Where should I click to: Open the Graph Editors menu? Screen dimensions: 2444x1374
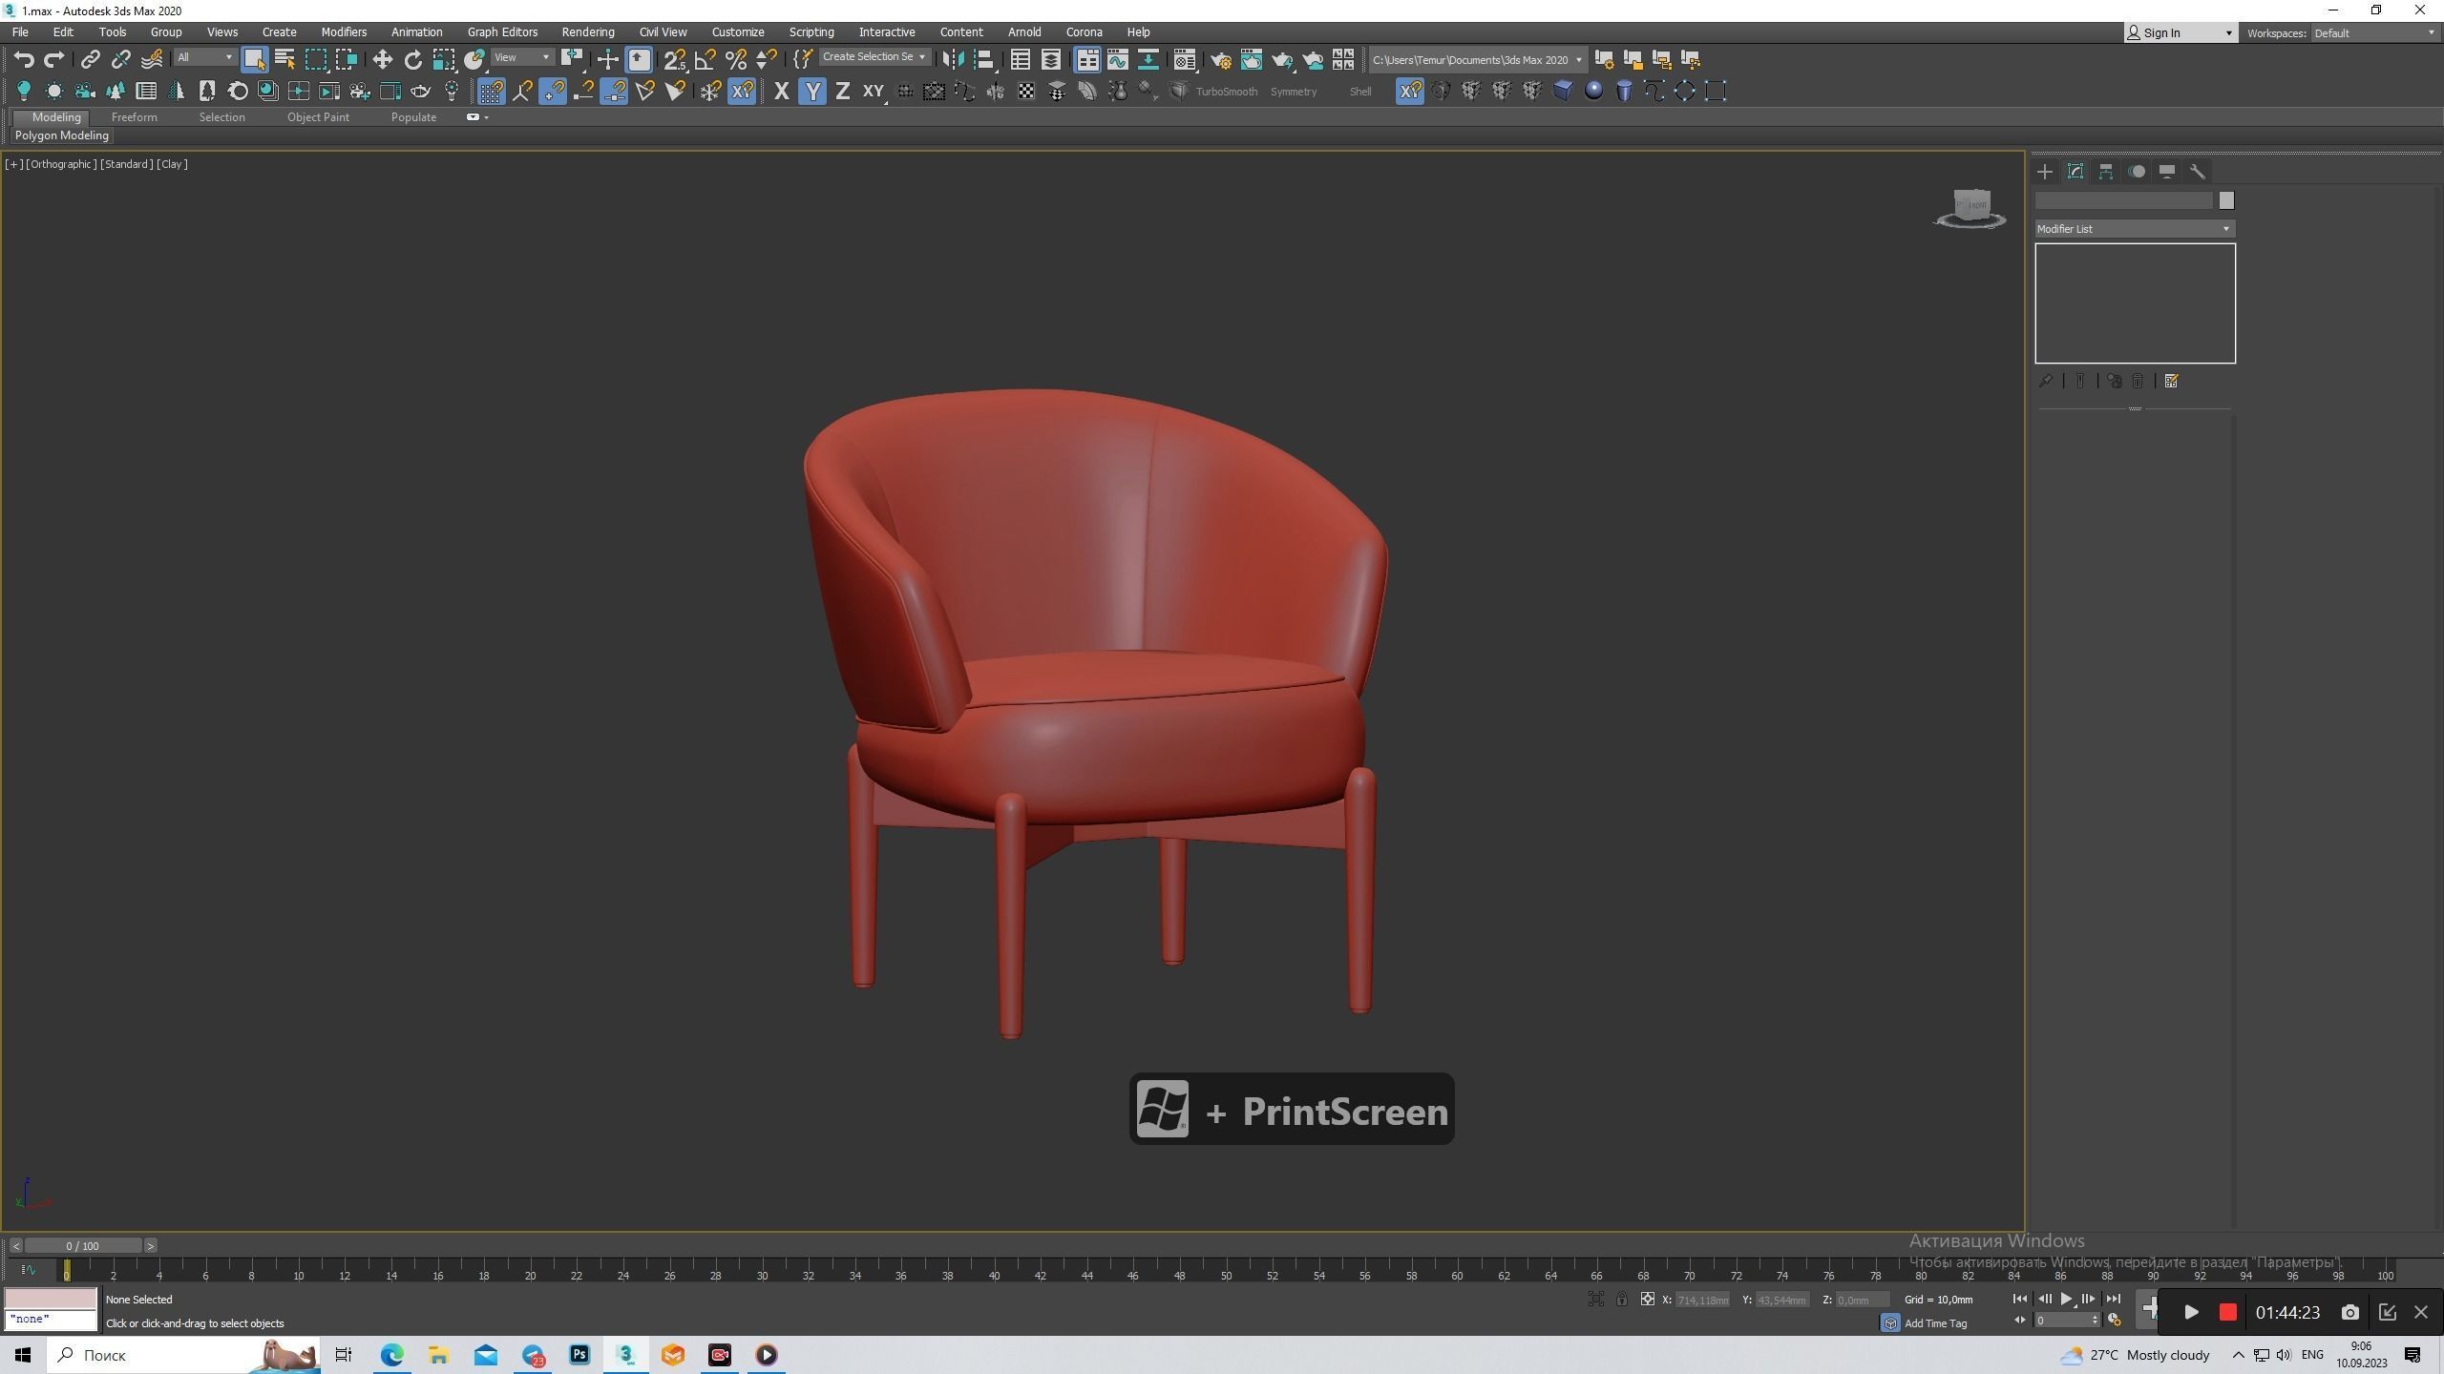point(502,31)
